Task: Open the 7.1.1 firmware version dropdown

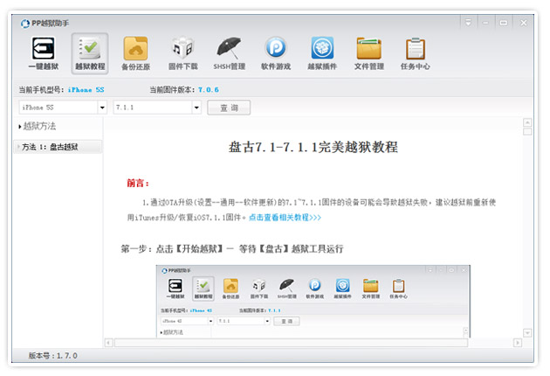Action: pos(196,108)
